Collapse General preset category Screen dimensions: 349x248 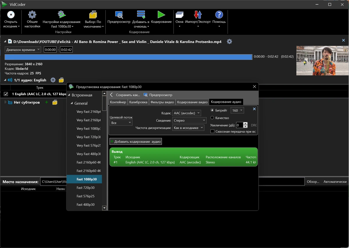pyautogui.click(x=72, y=103)
